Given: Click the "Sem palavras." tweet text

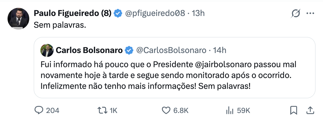Looking at the screenshot, I should coord(60,26).
